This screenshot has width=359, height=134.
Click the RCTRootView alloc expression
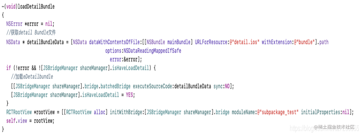86,112
